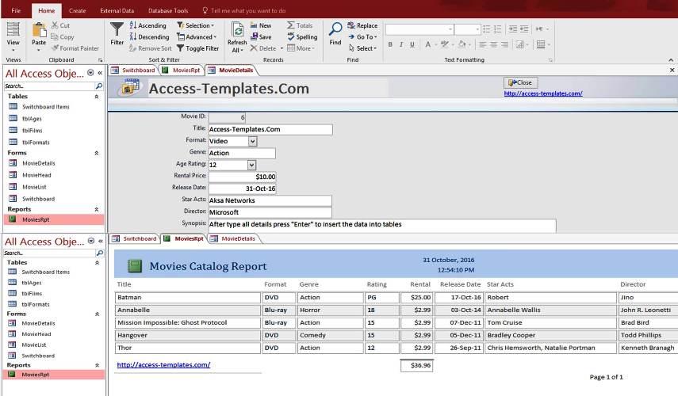Collapse the Tables group in upper navigation pane
Screen dimensions: 678x396
click(x=97, y=97)
